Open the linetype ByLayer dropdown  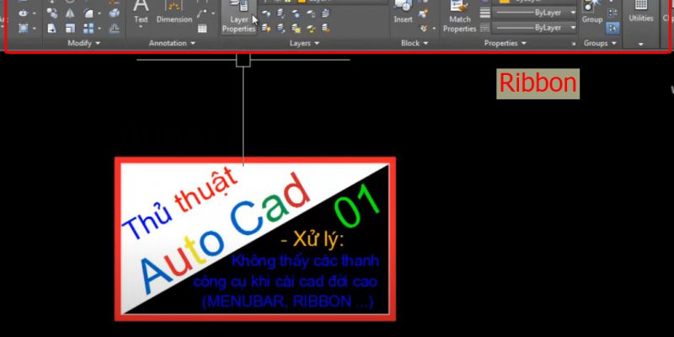tap(534, 28)
